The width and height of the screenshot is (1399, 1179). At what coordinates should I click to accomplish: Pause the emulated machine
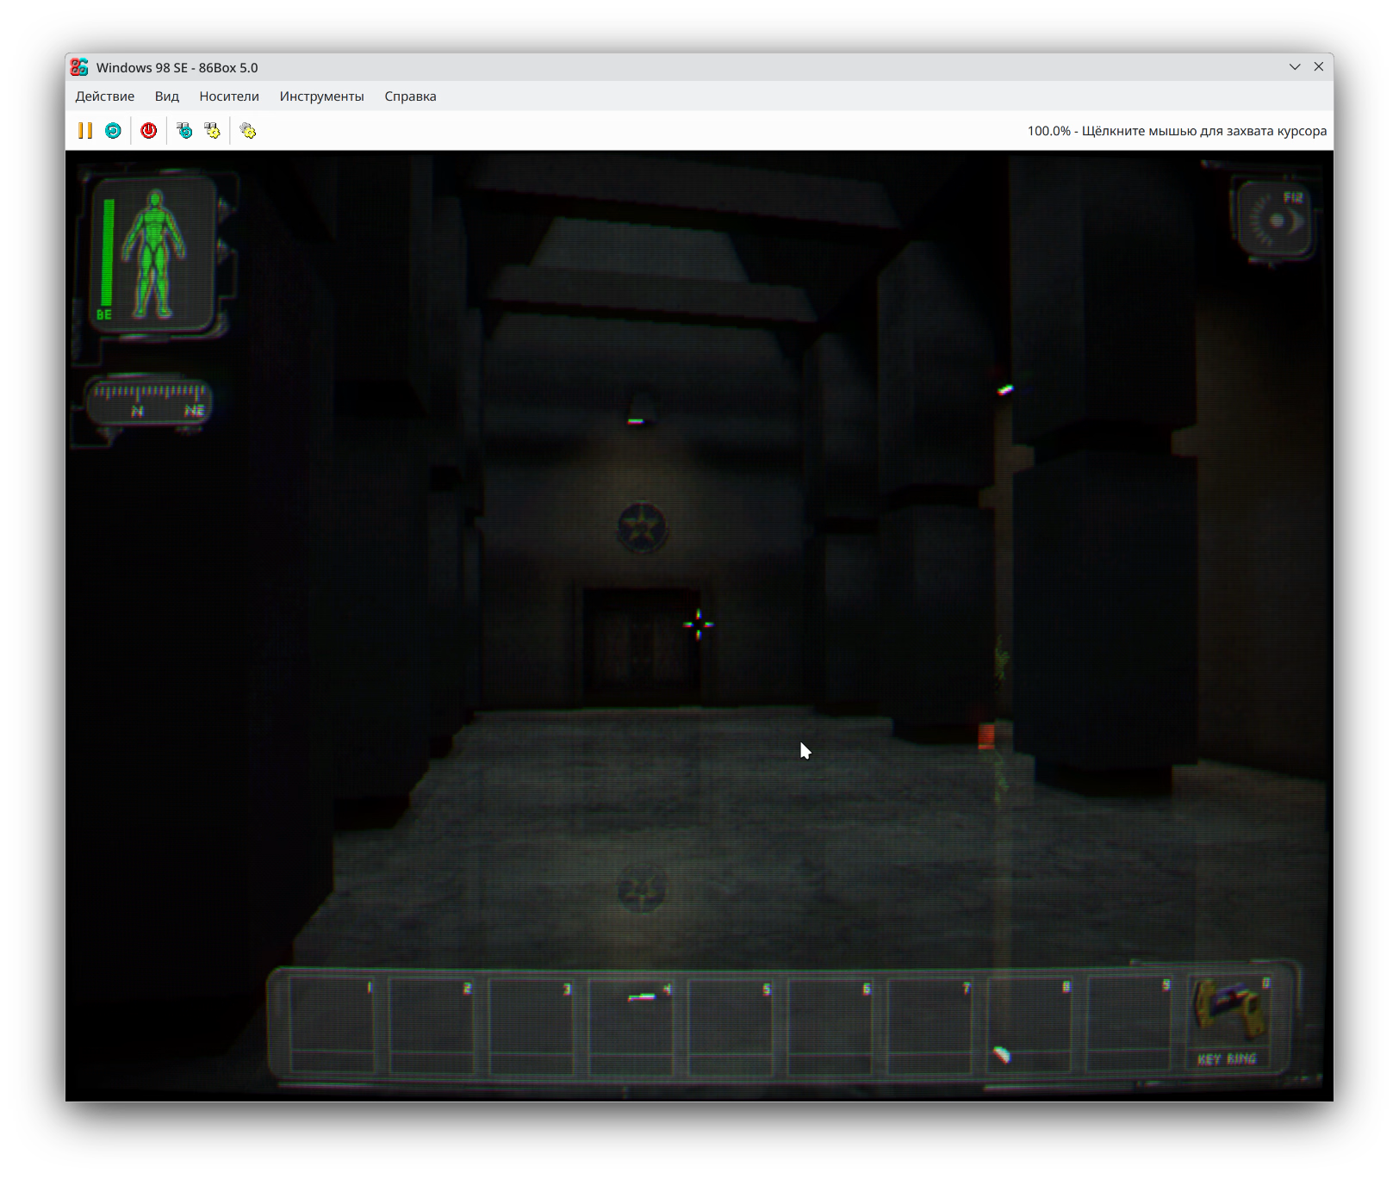coord(85,130)
